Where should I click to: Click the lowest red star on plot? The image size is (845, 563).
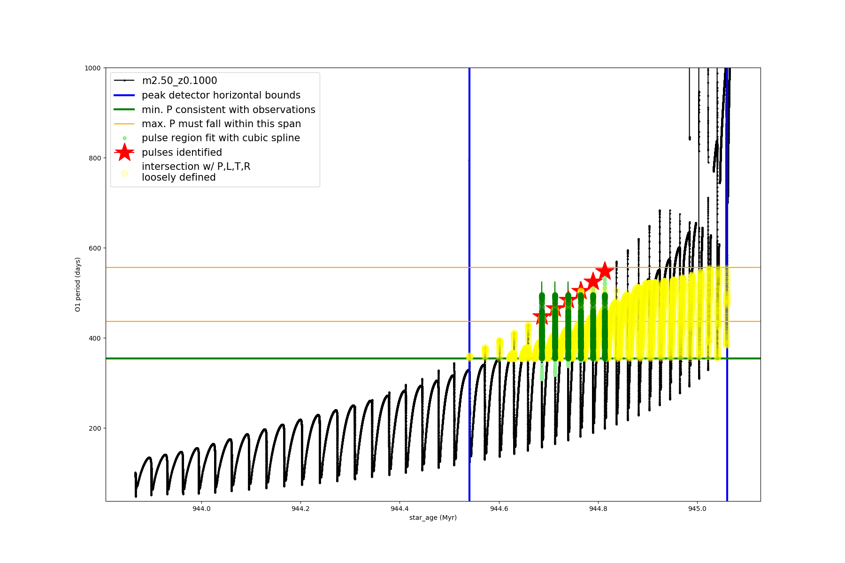coord(542,317)
